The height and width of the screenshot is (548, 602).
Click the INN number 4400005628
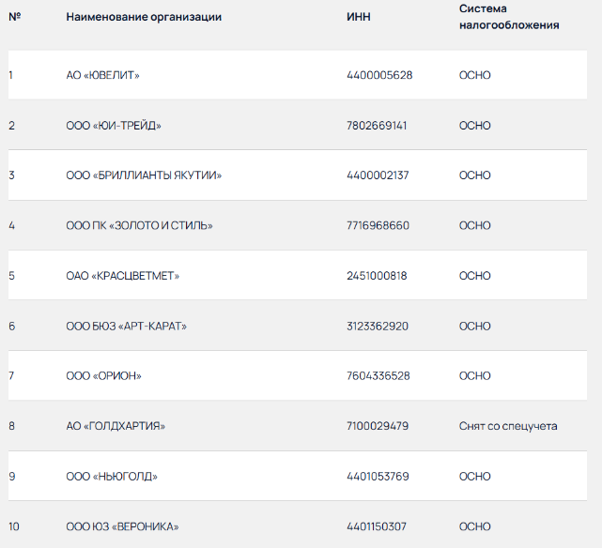coord(379,75)
